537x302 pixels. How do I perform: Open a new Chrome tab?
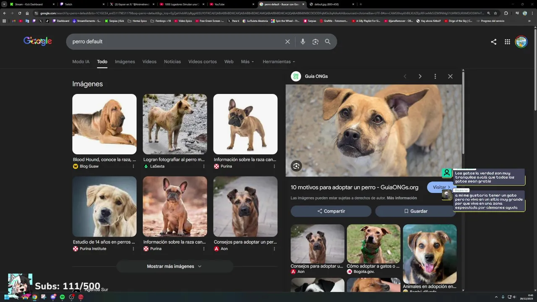pos(361,4)
